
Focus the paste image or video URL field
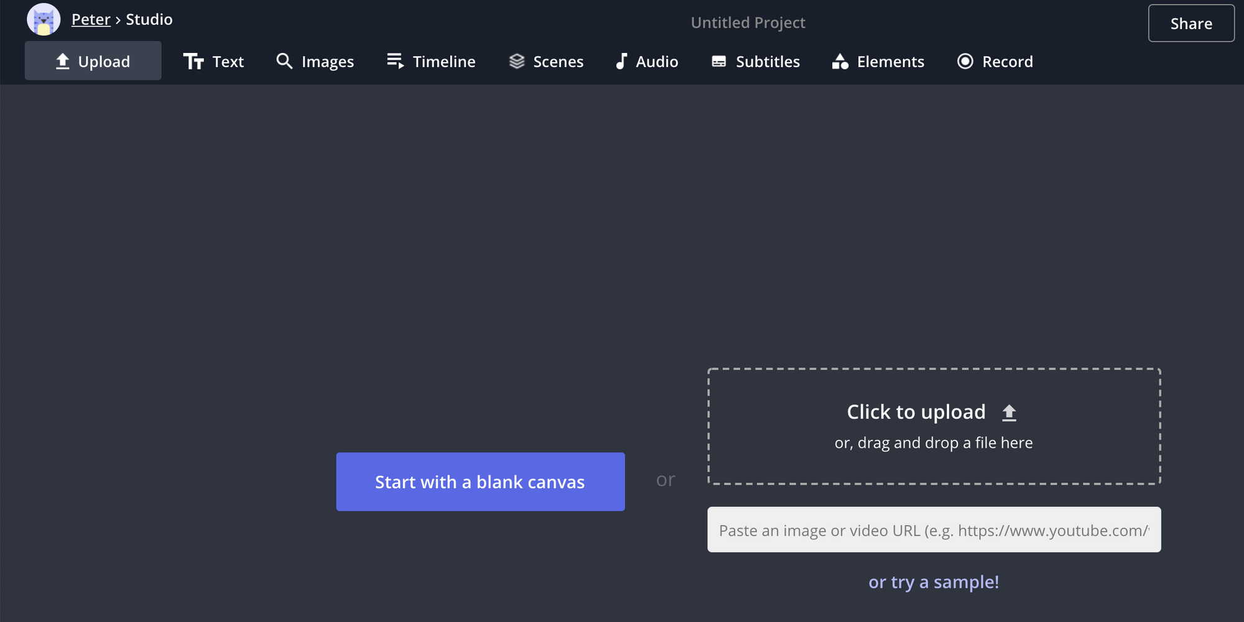click(934, 530)
